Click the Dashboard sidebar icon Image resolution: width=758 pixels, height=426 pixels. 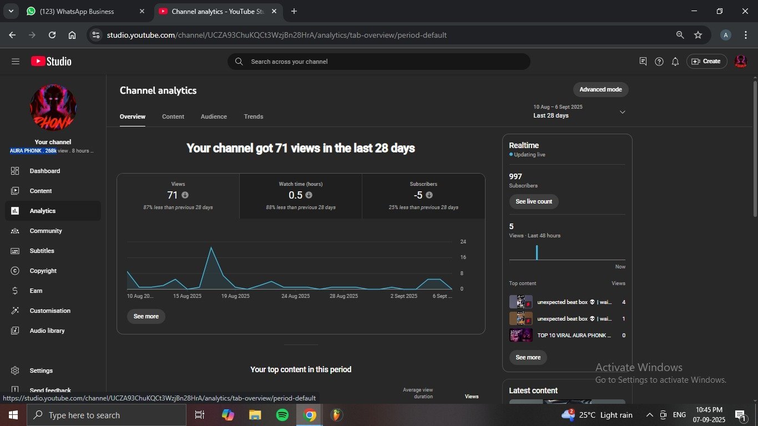(x=15, y=171)
